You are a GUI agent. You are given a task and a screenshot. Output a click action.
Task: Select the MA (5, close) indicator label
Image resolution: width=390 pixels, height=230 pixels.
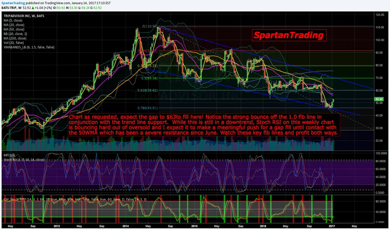coord(13,20)
